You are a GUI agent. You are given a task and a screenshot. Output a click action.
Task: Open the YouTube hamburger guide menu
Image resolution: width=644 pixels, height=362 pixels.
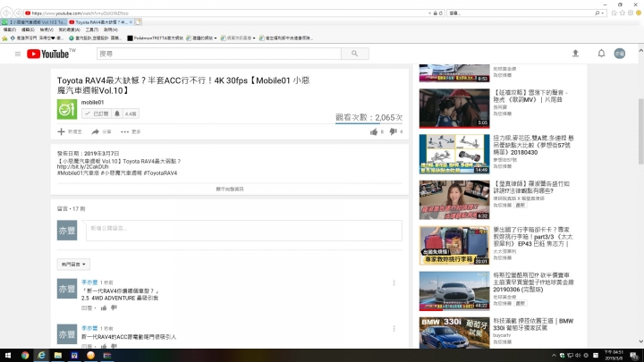tap(18, 54)
